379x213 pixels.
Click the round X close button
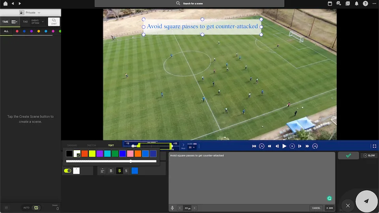(348, 206)
